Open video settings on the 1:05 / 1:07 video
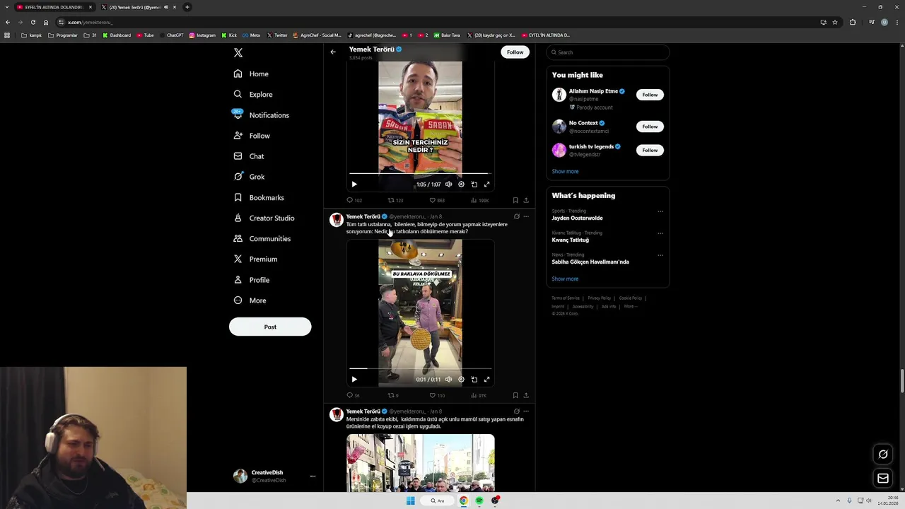The height and width of the screenshot is (509, 905). (x=461, y=184)
